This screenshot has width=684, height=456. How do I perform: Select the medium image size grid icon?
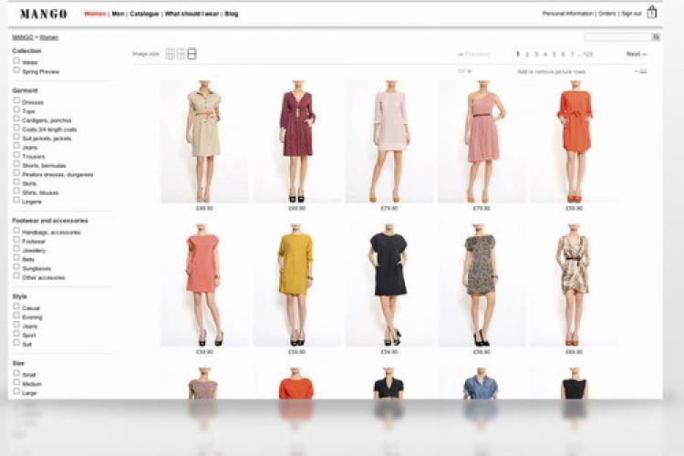point(181,54)
